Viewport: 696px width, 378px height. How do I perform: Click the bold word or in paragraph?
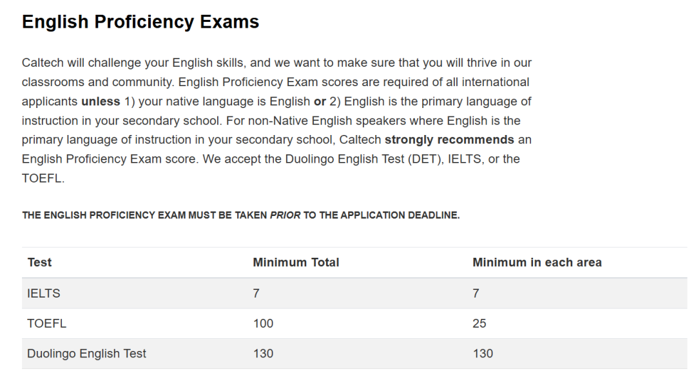[320, 102]
